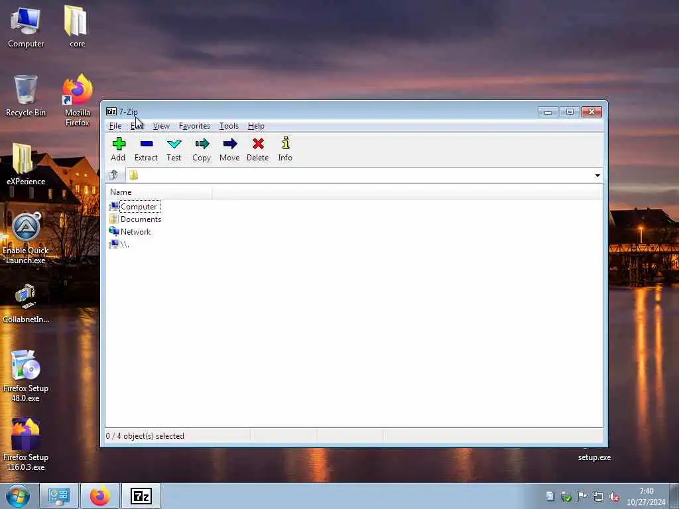Viewport: 679px width, 509px height.
Task: Click inside the address path field
Action: [x=364, y=175]
